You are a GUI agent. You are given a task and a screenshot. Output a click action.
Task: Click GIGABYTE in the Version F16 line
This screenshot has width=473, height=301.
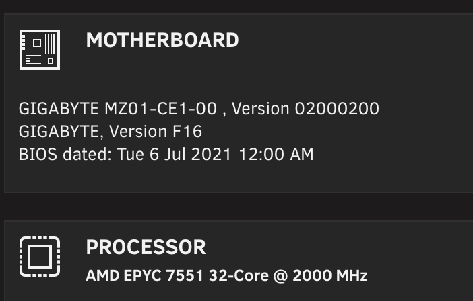tap(59, 132)
